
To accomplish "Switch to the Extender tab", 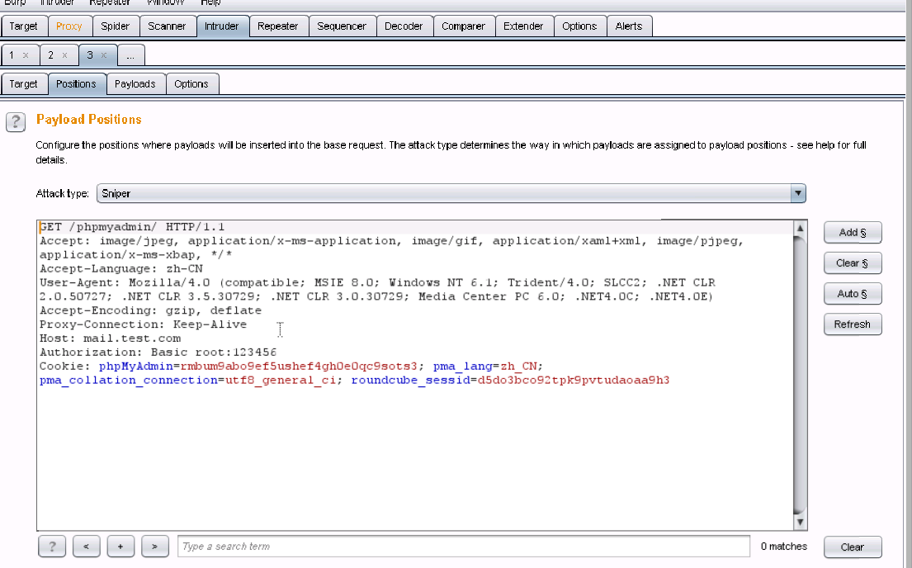I will pyautogui.click(x=523, y=26).
